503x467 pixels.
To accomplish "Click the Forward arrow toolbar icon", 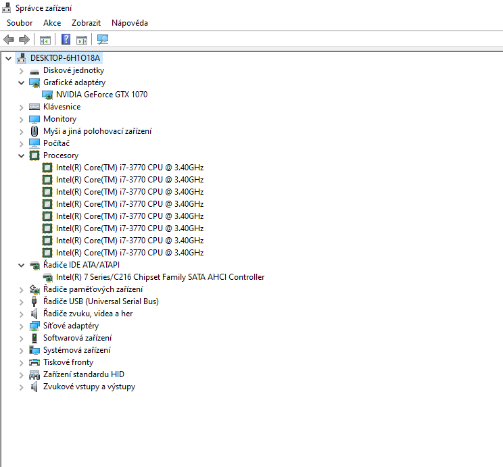I will click(24, 40).
